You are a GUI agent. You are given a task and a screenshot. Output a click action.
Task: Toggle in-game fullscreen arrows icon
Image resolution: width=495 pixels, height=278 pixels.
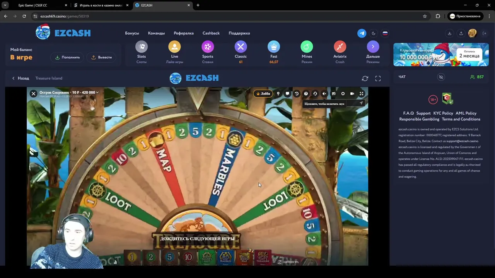(362, 93)
